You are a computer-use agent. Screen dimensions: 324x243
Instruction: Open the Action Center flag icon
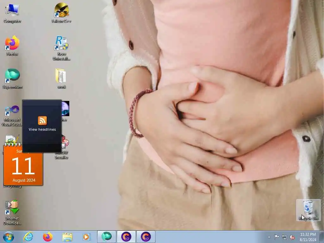click(x=277, y=237)
